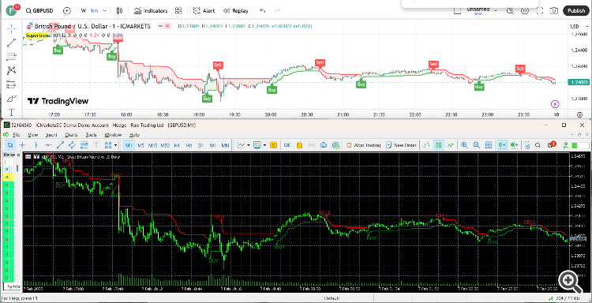Select the MetaTrader crosshair tool
592x303 pixels.
click(x=23, y=145)
